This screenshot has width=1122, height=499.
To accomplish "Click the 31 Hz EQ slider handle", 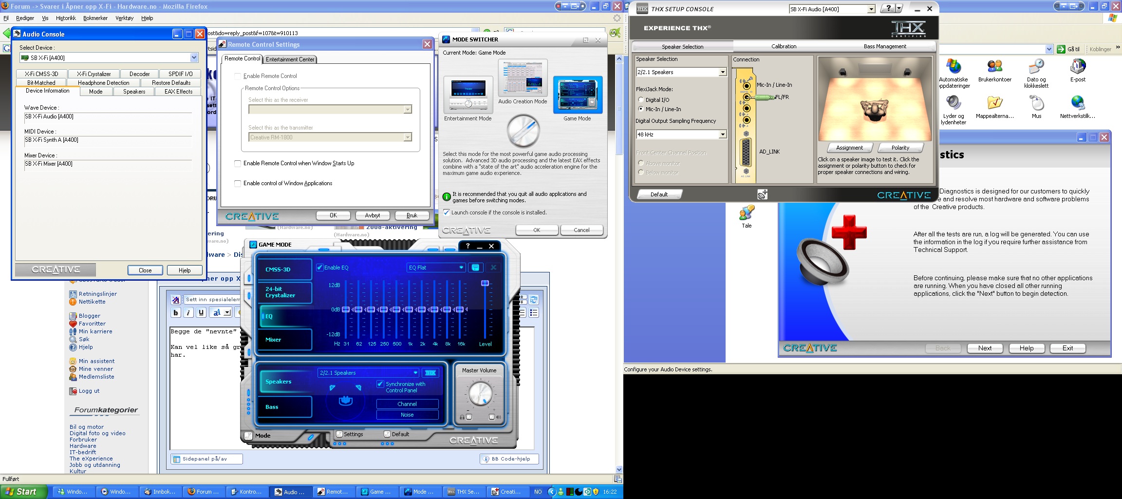I will 346,309.
